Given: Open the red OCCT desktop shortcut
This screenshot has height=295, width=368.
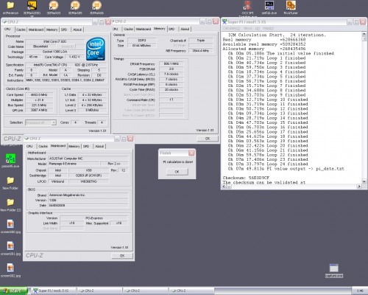Looking at the screenshot, I should (247, 7).
